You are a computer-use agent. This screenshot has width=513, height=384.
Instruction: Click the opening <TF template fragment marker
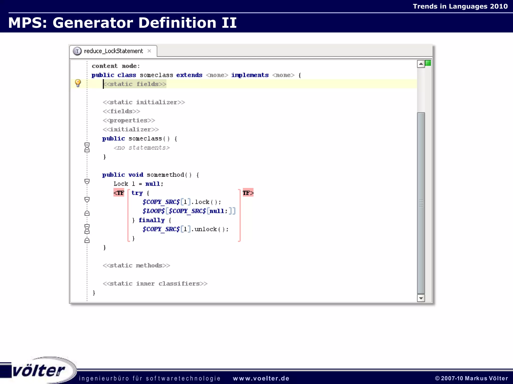pos(119,193)
